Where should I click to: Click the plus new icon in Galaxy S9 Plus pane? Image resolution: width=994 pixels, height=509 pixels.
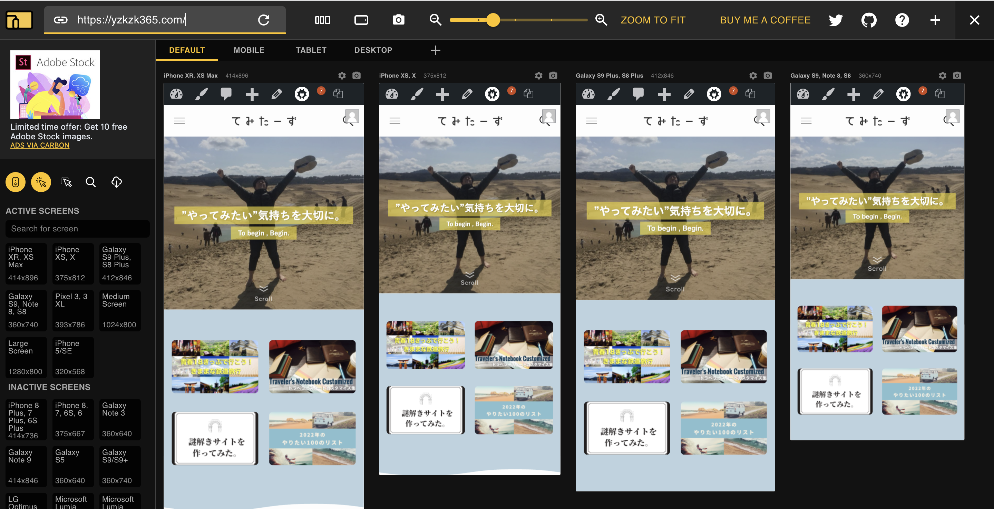[664, 94]
